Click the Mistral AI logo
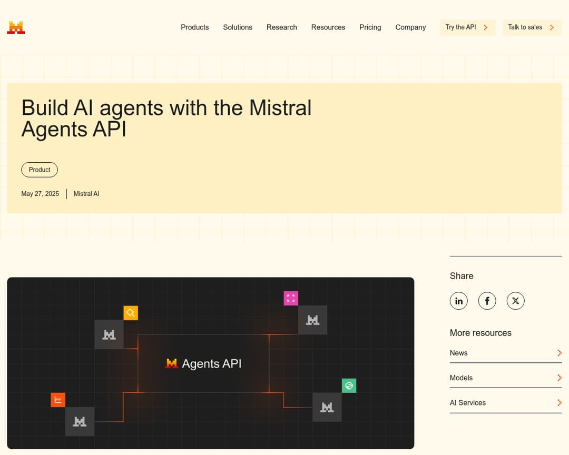 (x=15, y=27)
